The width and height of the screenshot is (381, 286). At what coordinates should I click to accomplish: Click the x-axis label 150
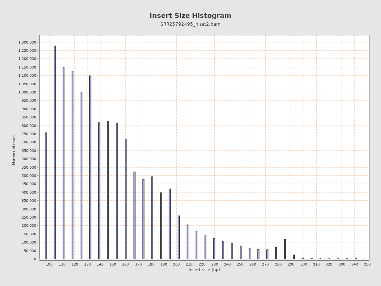tap(113, 264)
